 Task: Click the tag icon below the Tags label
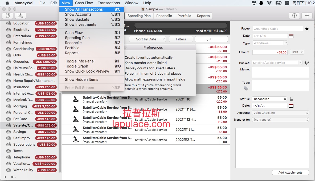coord(246,88)
